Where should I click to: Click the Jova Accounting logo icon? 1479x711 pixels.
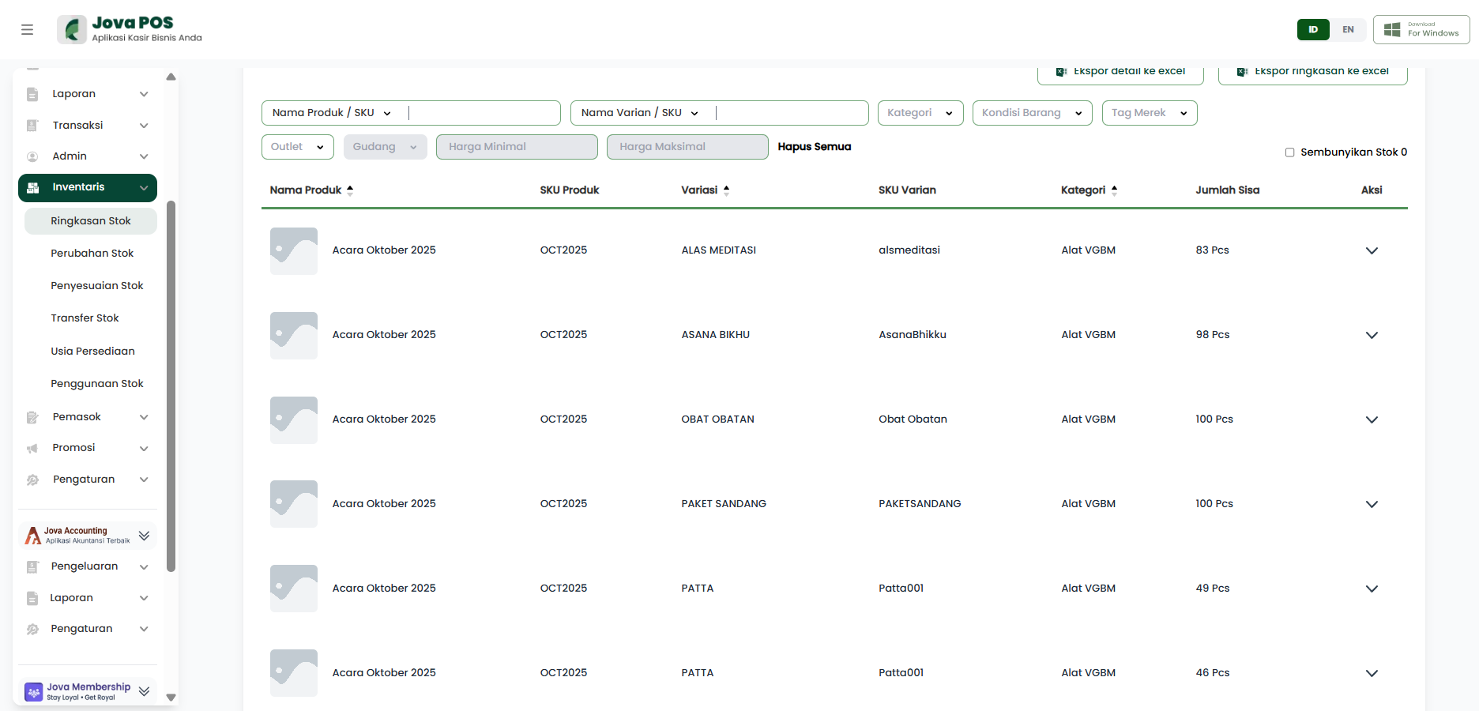click(33, 536)
